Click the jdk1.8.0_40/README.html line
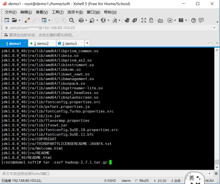This screenshot has width=220, height=184. (27, 158)
